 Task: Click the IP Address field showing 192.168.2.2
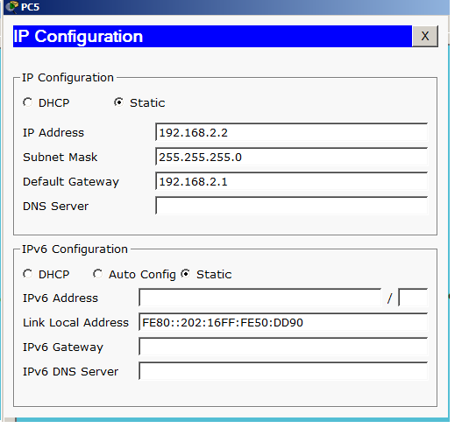pyautogui.click(x=292, y=132)
